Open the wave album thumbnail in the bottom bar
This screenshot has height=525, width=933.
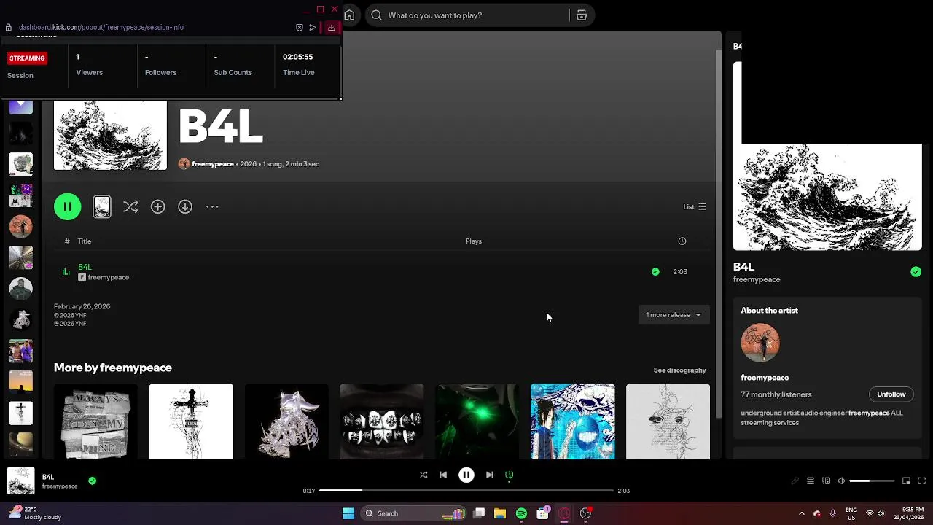coord(21,481)
